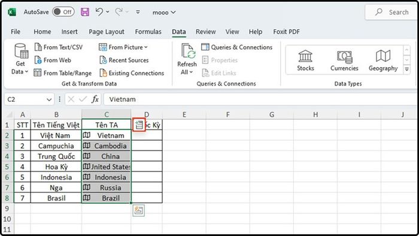Click Existing Connections button
This screenshot has height=236, width=419.
coord(132,73)
